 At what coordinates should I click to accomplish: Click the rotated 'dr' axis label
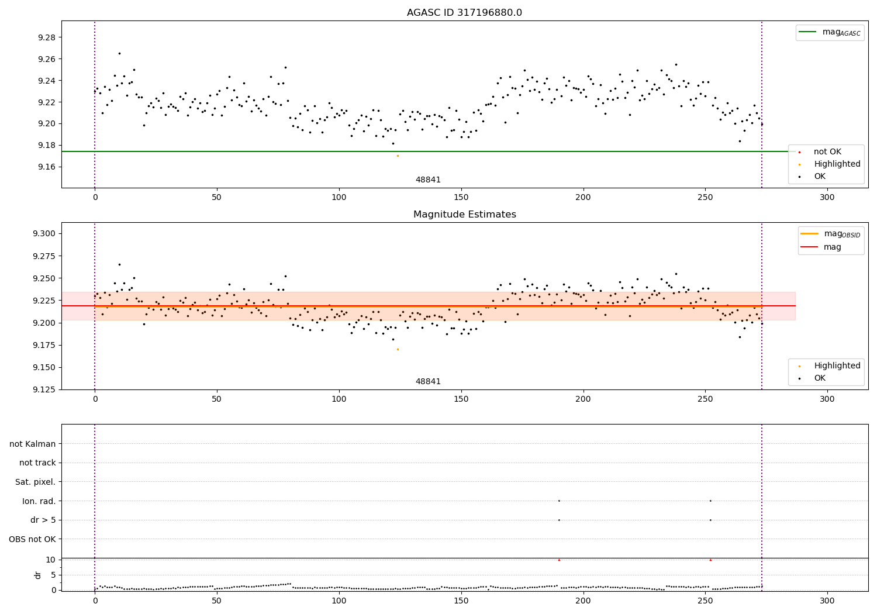tap(38, 575)
